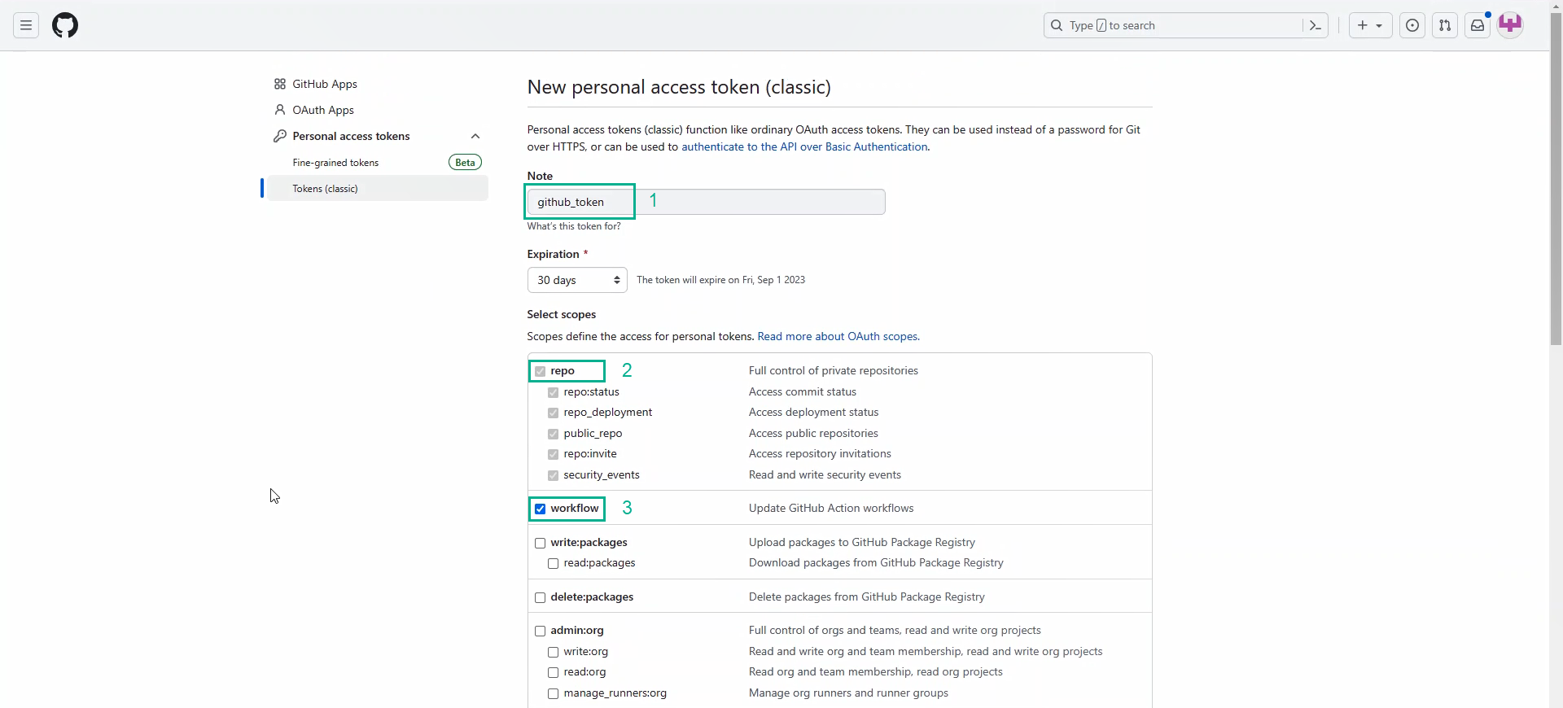This screenshot has width=1563, height=708.
Task: Click the GitHub Apps grid icon
Action: pos(280,84)
